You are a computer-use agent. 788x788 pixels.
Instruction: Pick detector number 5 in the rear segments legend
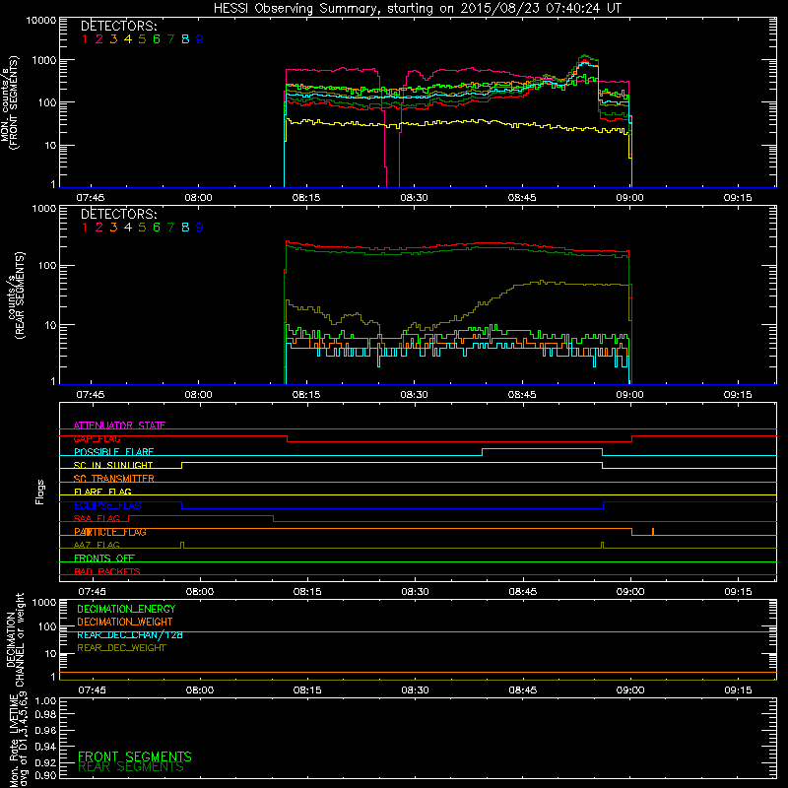[x=142, y=228]
